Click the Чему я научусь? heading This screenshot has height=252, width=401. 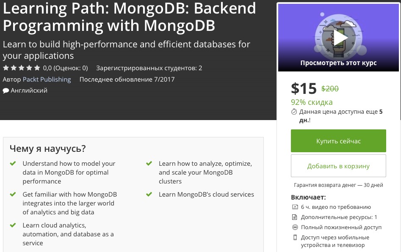click(x=47, y=148)
